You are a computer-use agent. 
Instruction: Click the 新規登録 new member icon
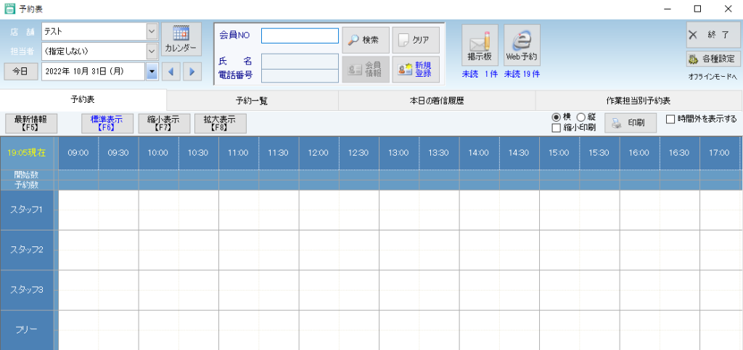(x=416, y=70)
